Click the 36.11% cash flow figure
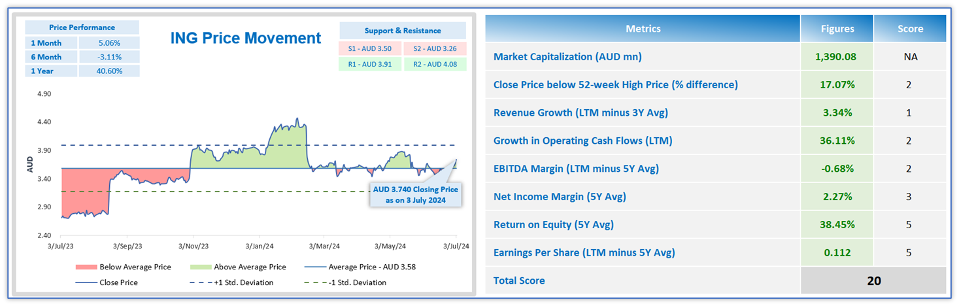The image size is (959, 306). (837, 141)
